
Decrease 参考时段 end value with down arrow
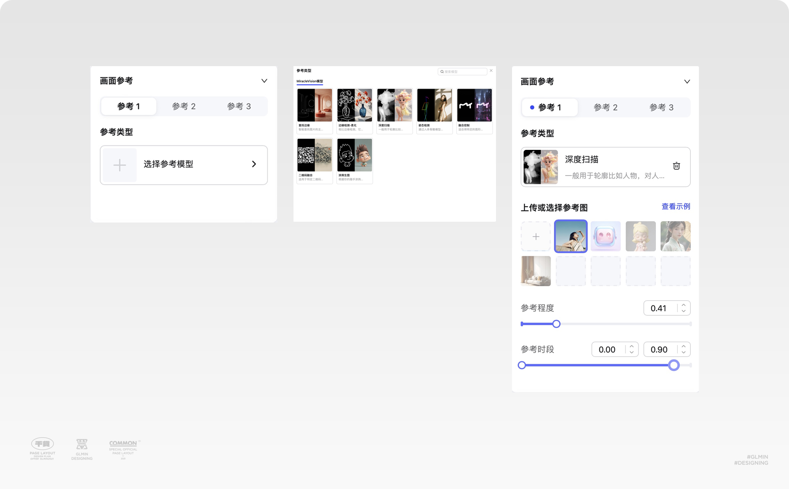(x=684, y=352)
